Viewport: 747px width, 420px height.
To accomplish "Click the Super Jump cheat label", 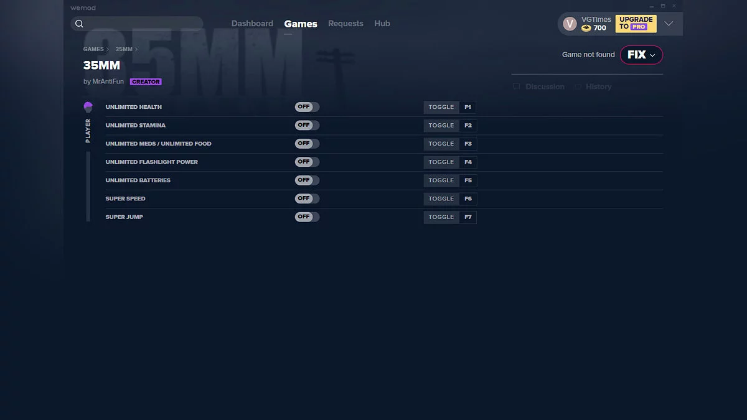I will [125, 217].
